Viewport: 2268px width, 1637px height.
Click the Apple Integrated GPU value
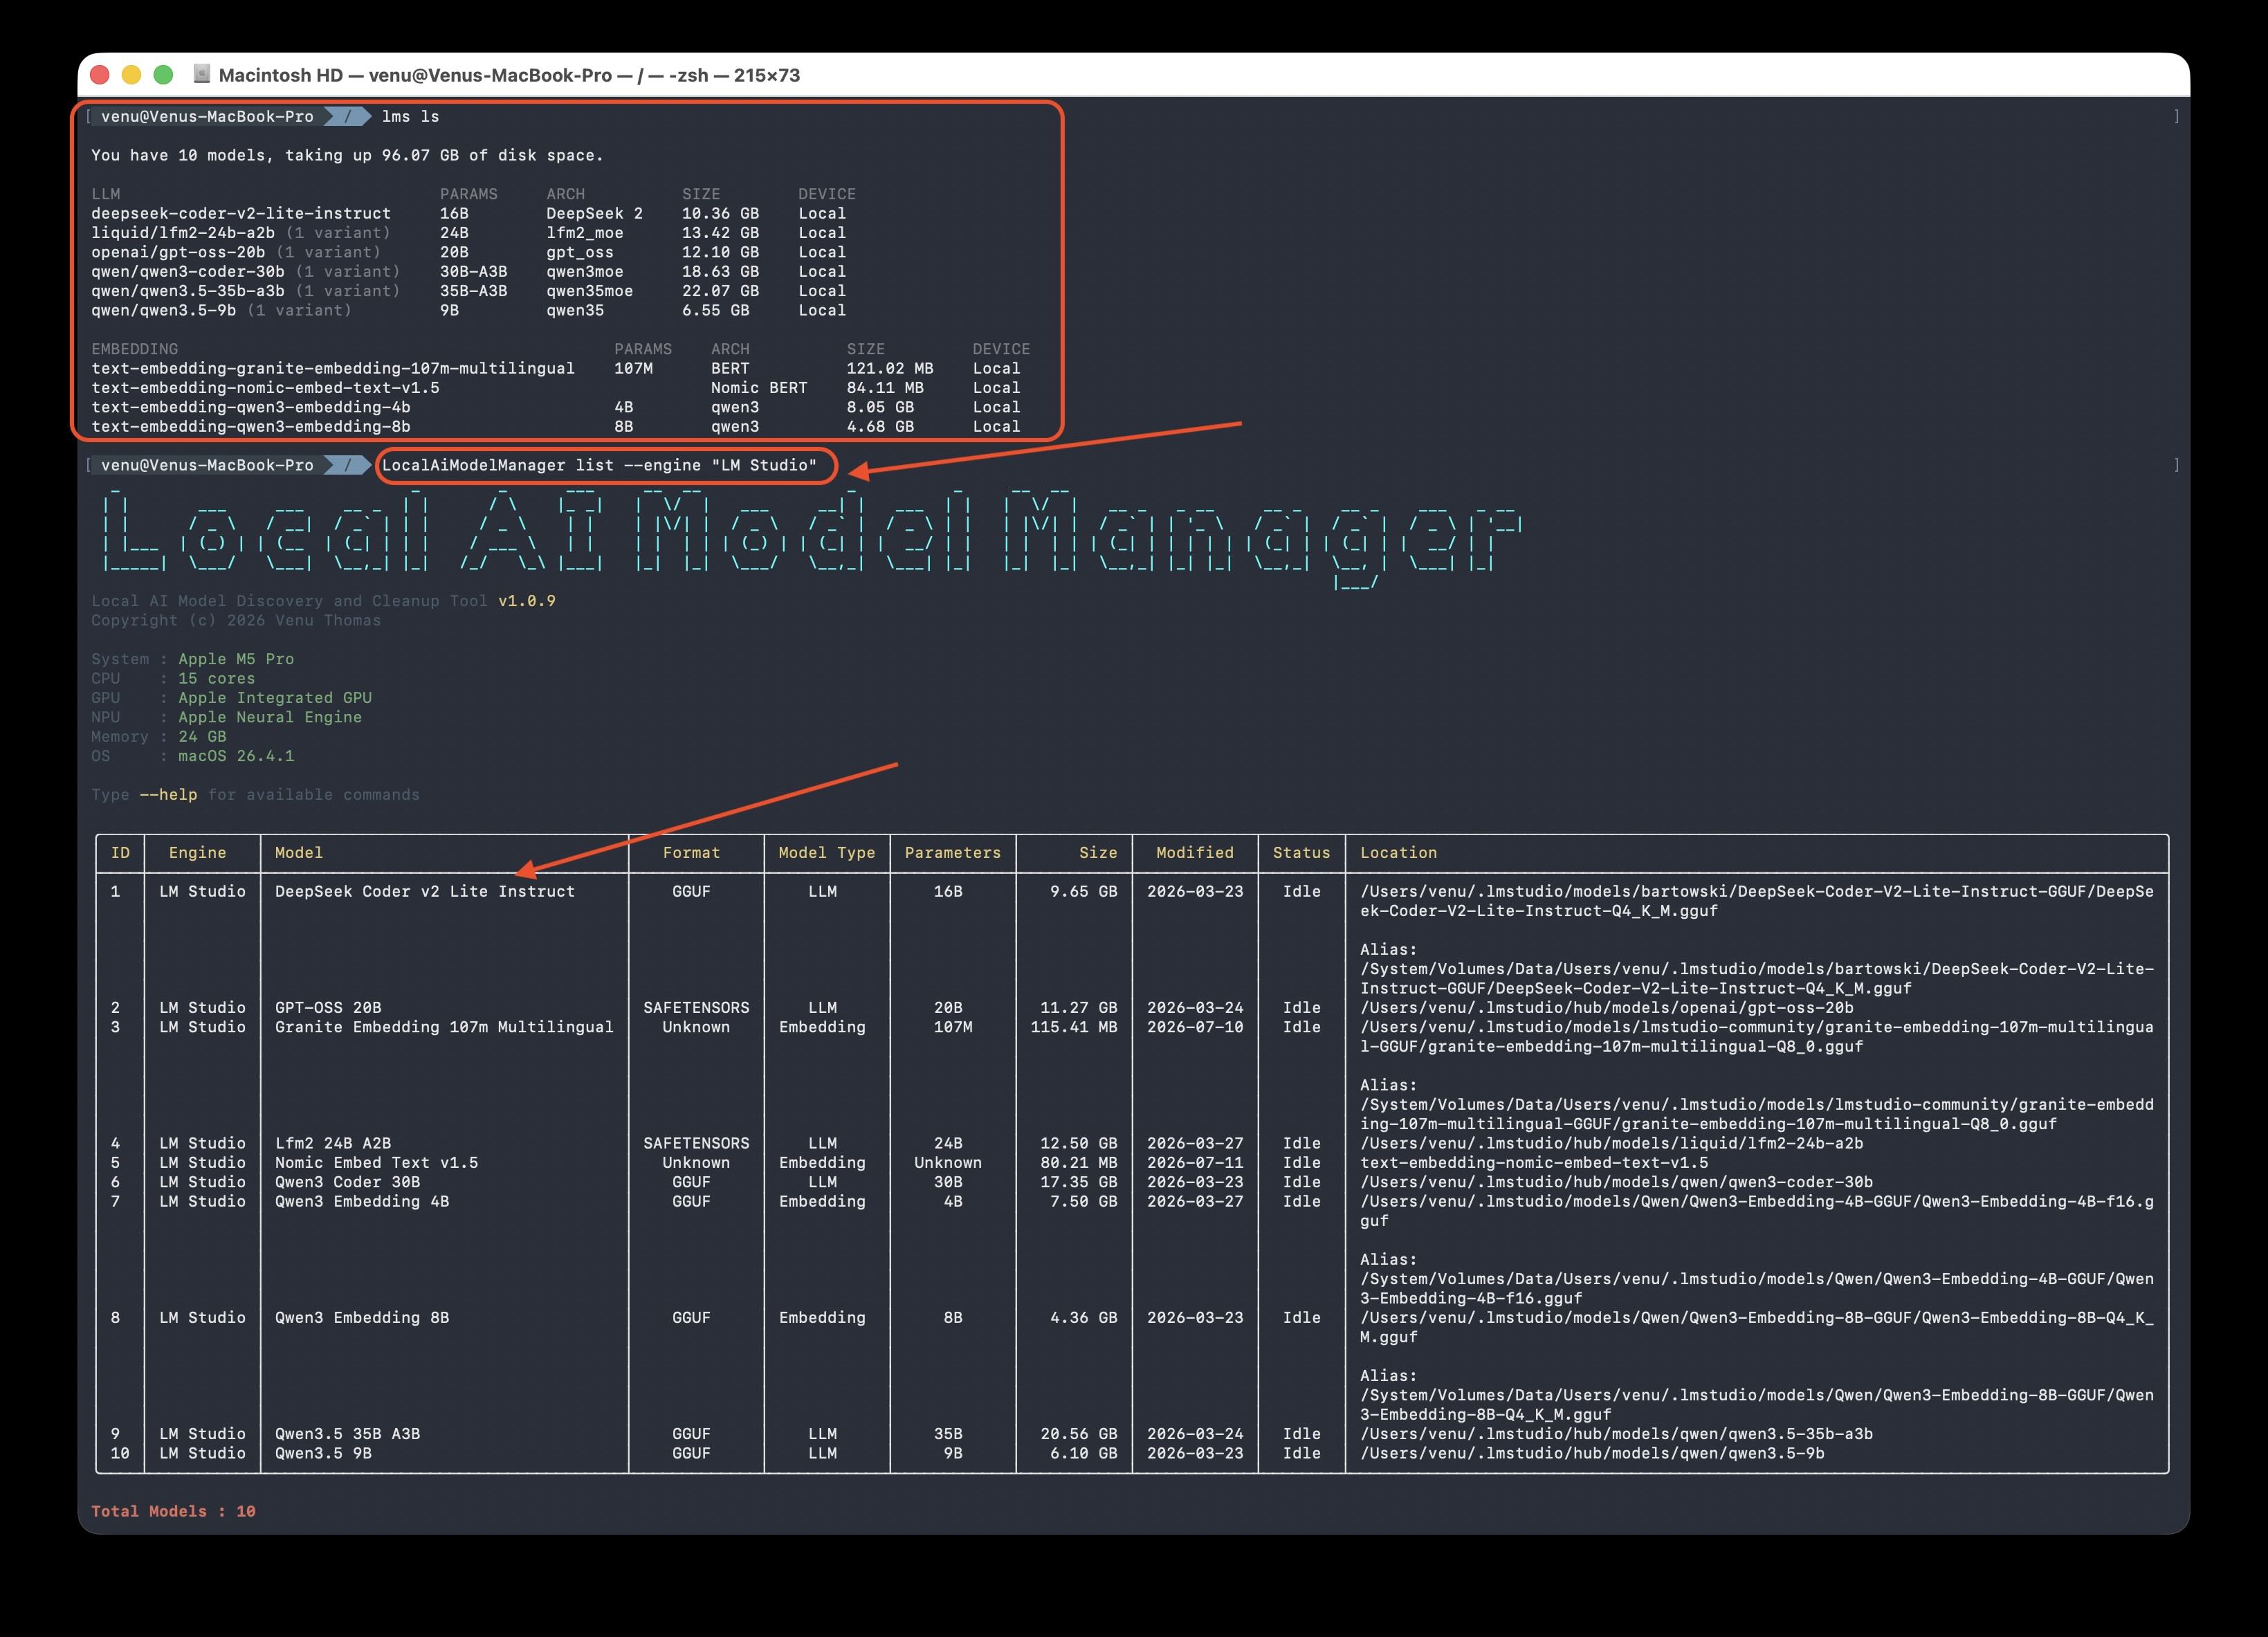[275, 698]
